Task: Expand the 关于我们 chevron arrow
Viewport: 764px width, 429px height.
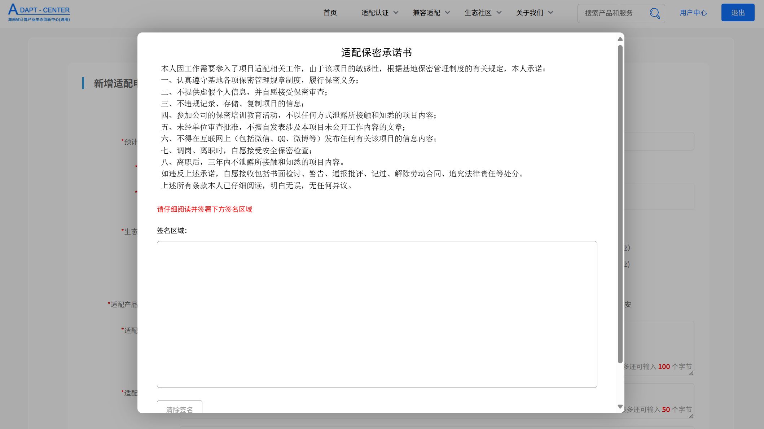Action: (x=550, y=13)
